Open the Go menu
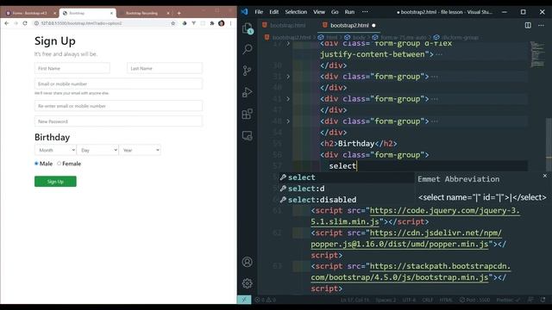 [335, 11]
